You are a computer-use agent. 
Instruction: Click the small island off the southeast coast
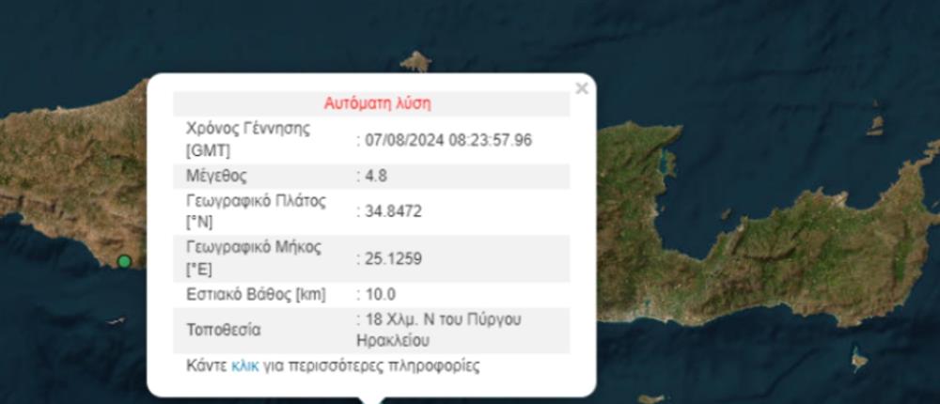(x=858, y=359)
